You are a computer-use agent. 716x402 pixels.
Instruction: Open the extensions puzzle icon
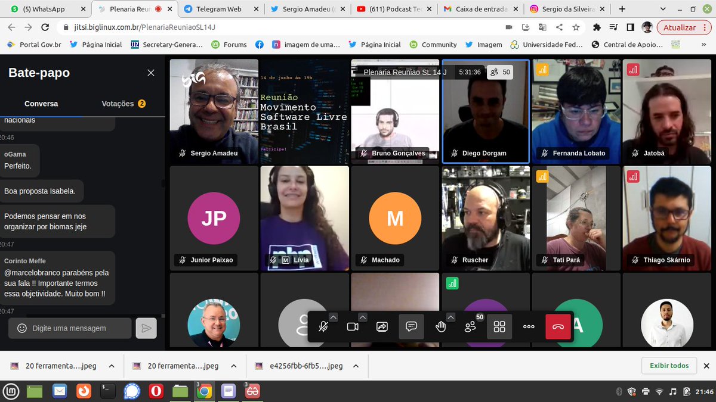click(597, 27)
